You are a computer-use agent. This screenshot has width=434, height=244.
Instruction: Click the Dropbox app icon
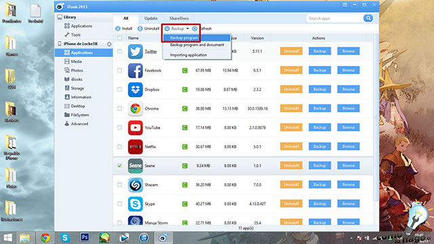pyautogui.click(x=135, y=89)
